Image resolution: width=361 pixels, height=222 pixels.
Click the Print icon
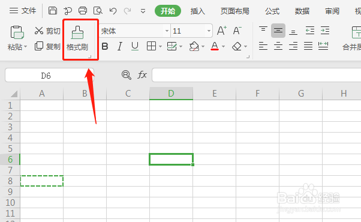(83, 11)
